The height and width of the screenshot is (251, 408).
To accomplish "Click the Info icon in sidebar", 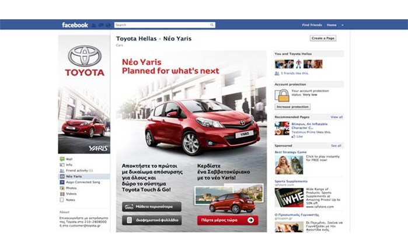I will (62, 165).
